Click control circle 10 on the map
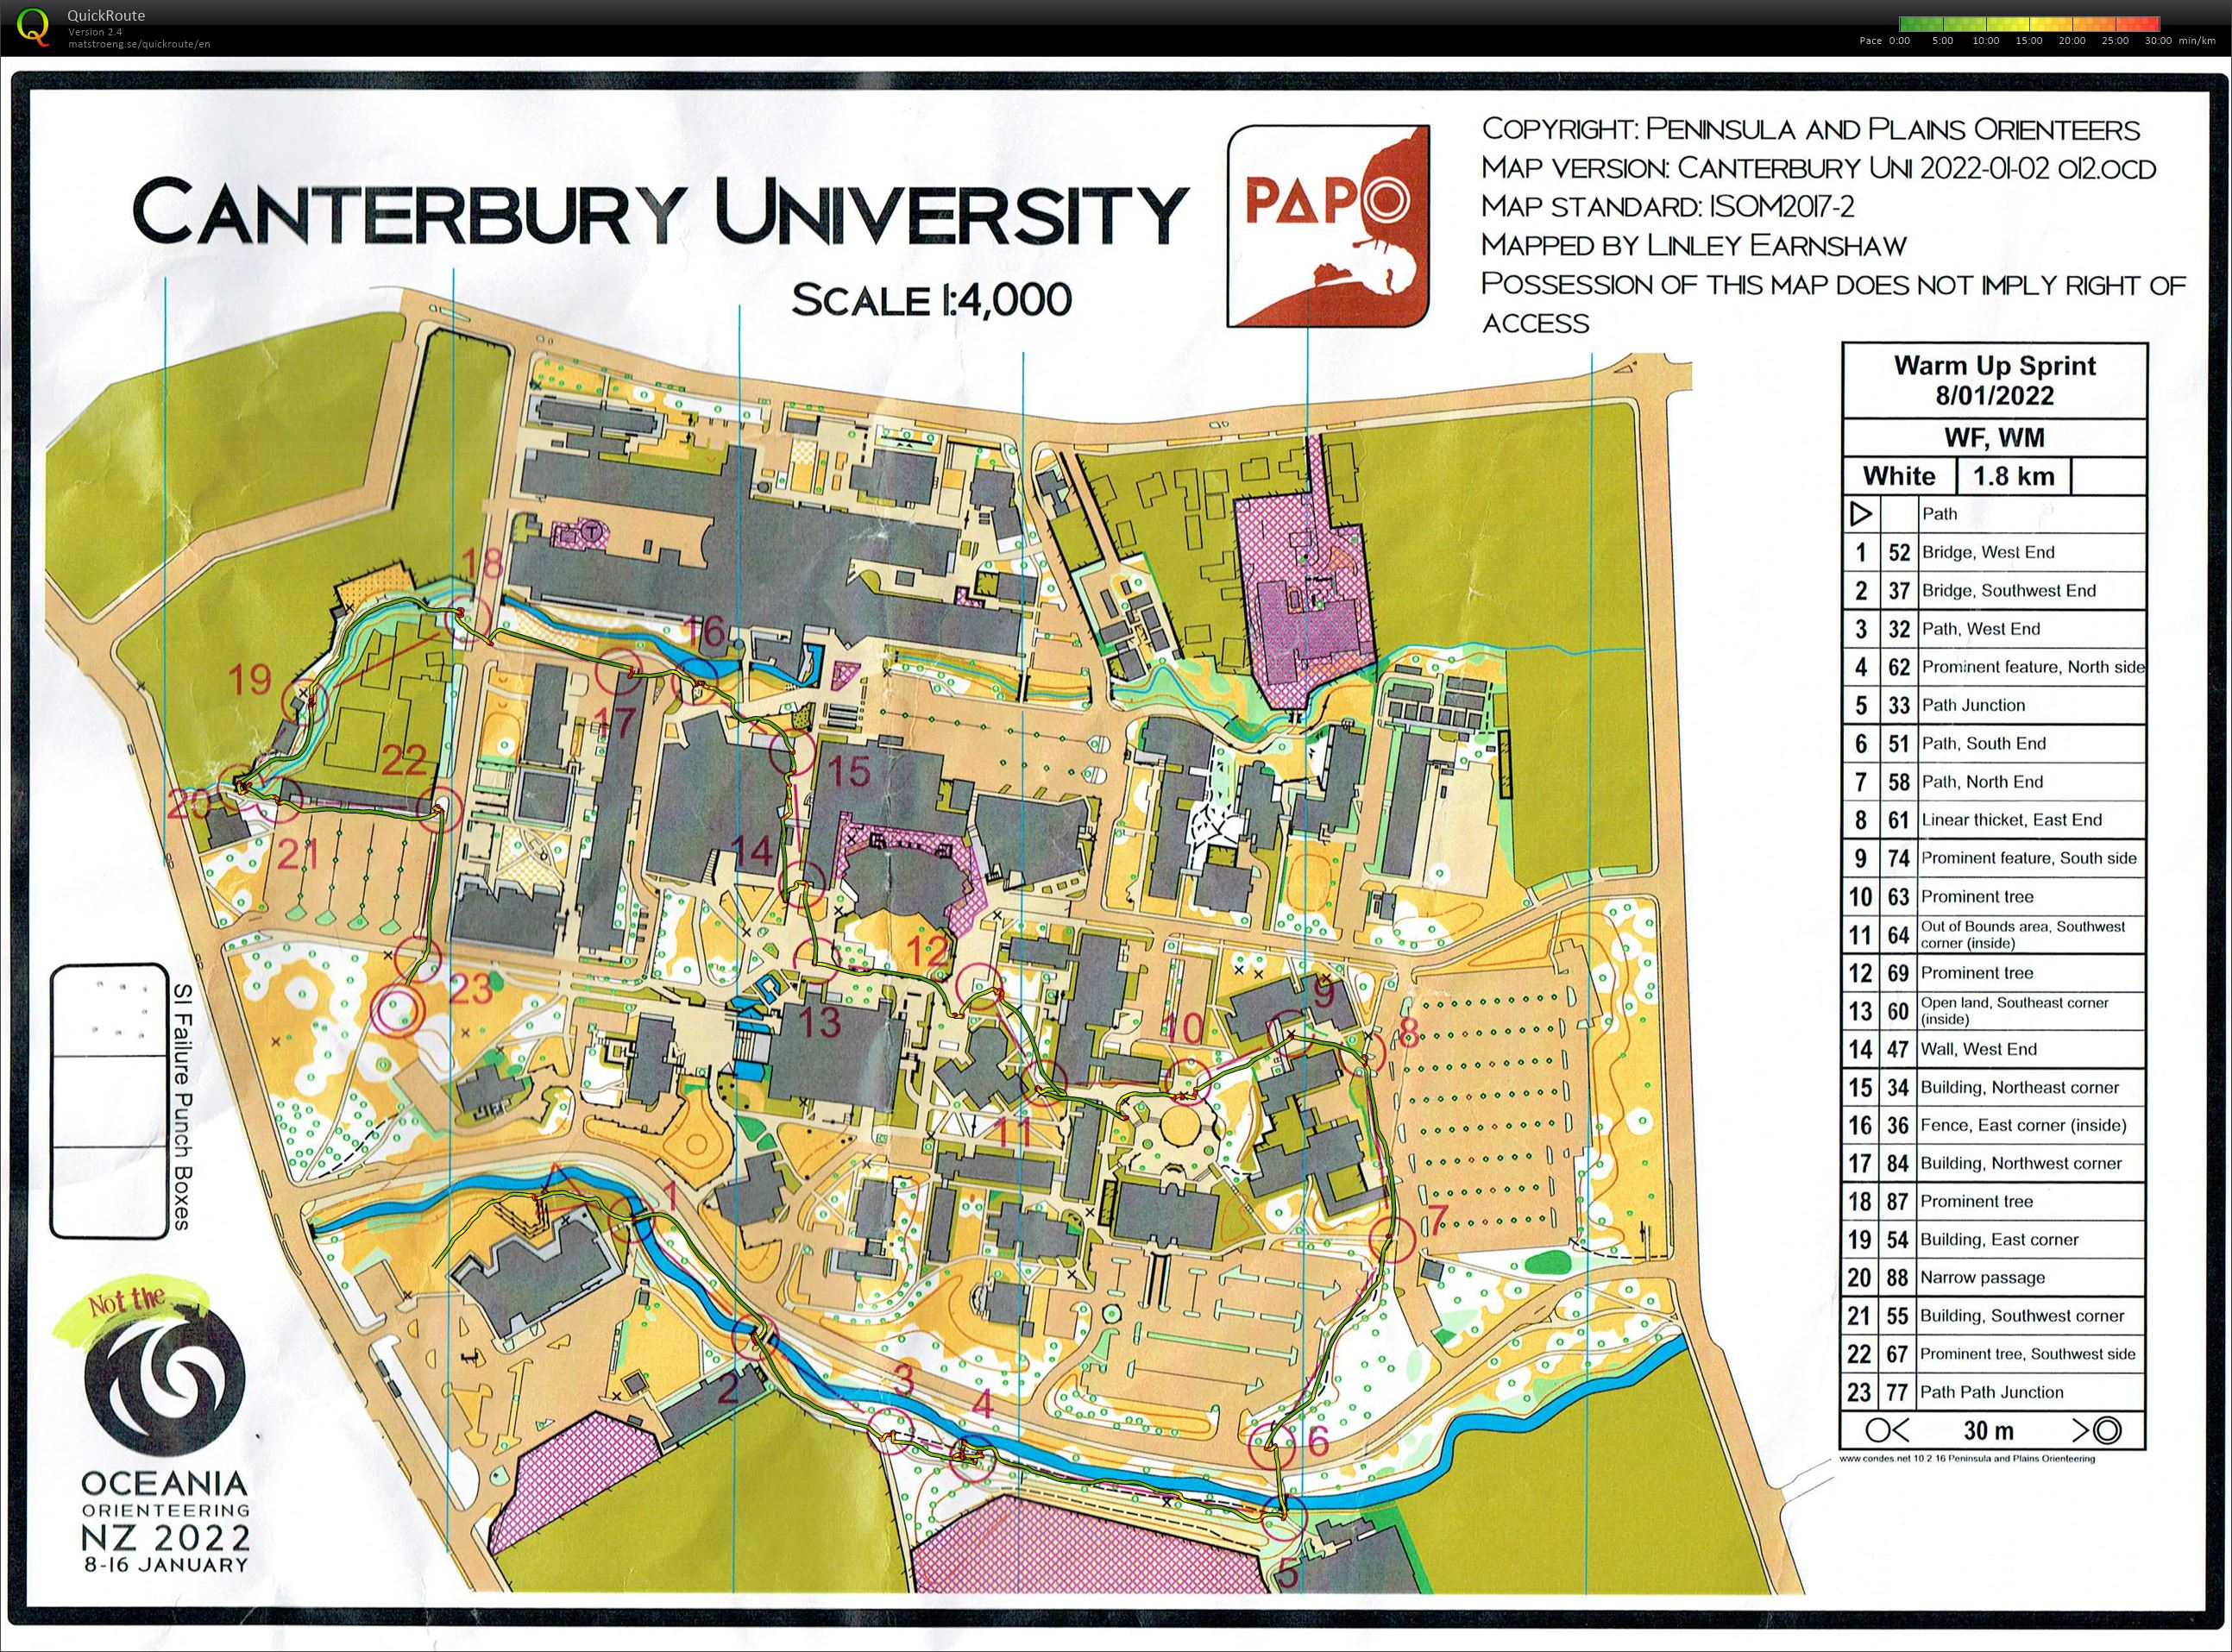Image resolution: width=2232 pixels, height=1652 pixels. (1188, 1083)
